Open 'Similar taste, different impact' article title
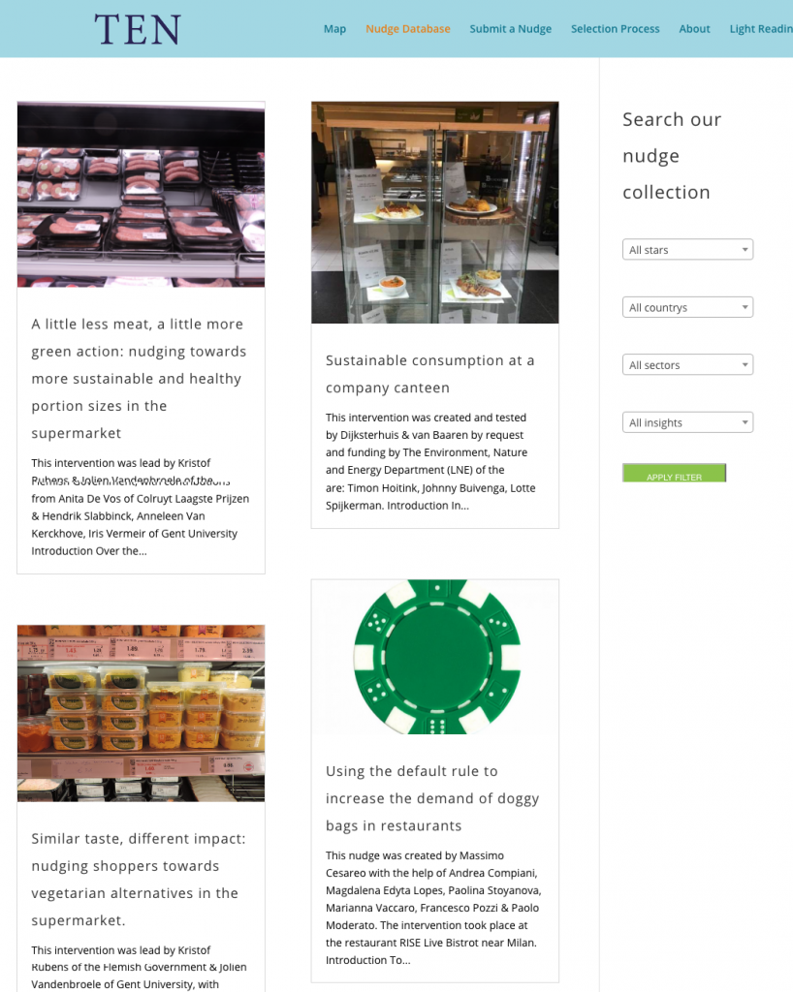Screen dimensions: 793x992 (x=139, y=880)
